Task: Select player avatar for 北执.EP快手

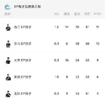Action: 8,94
